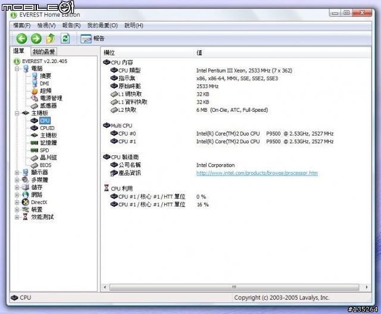Select the L1 資料快取 row

point(132,102)
